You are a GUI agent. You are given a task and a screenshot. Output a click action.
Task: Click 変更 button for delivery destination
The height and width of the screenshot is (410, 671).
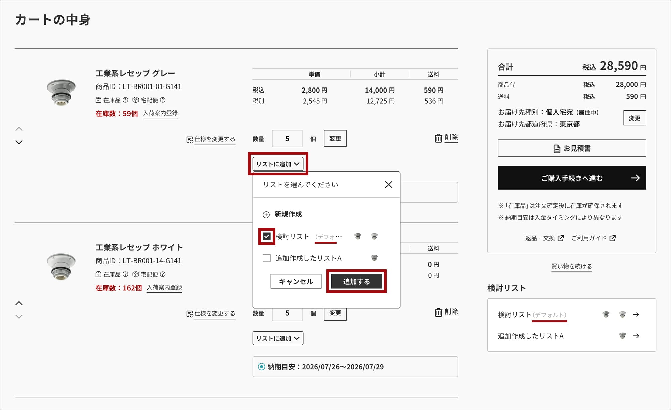(635, 118)
